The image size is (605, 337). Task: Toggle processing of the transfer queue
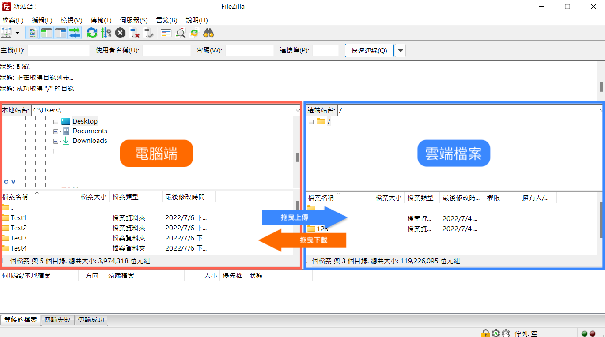point(106,33)
